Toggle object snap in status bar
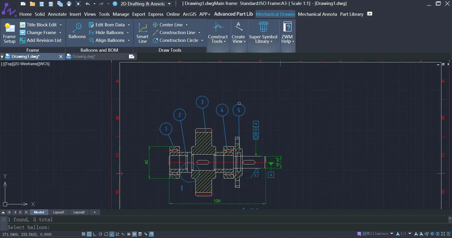The width and height of the screenshot is (452, 238). (106, 234)
